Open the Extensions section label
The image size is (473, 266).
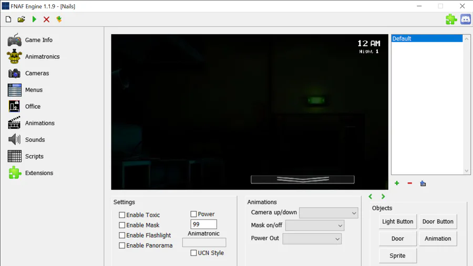pos(39,173)
